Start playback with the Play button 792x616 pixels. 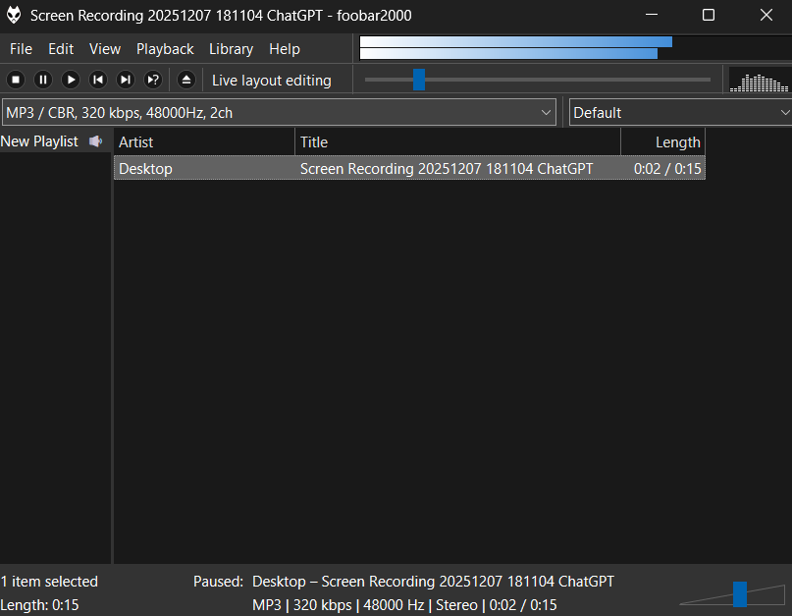(x=71, y=80)
